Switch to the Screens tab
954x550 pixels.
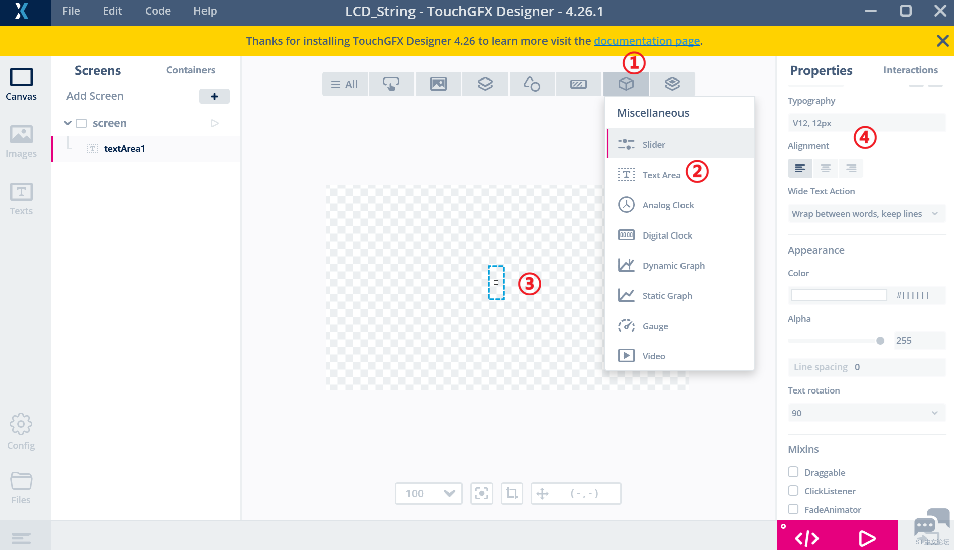98,71
